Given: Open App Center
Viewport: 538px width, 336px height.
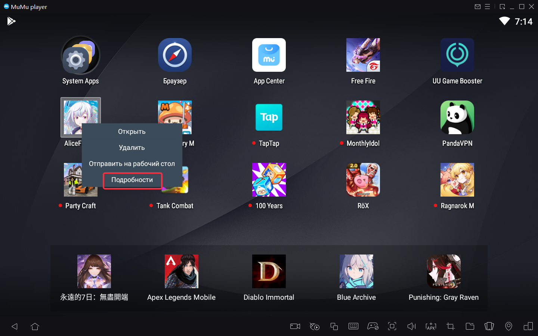Looking at the screenshot, I should coord(269,55).
